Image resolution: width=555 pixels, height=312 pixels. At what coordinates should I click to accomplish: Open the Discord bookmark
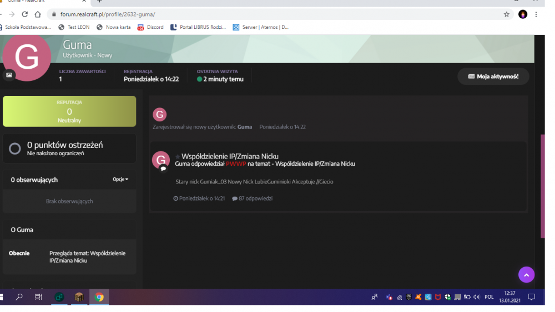150,27
